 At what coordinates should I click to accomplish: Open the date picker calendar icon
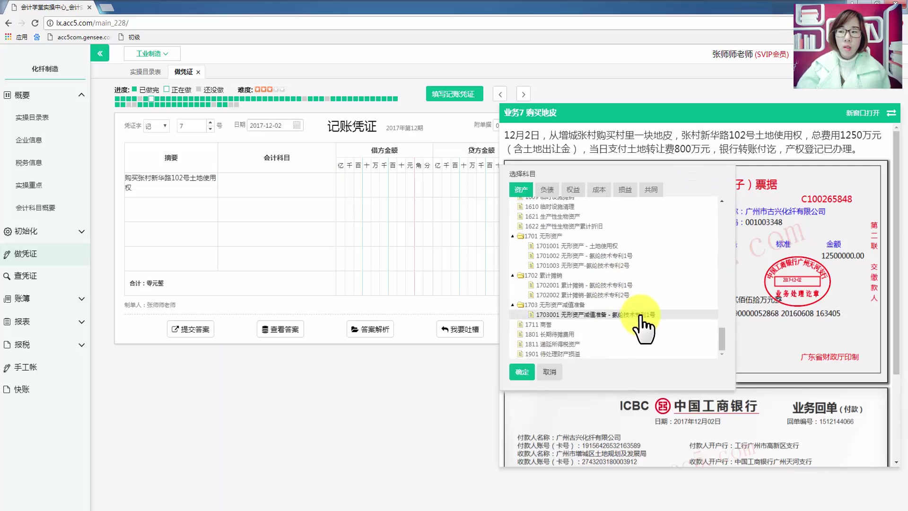click(x=297, y=125)
